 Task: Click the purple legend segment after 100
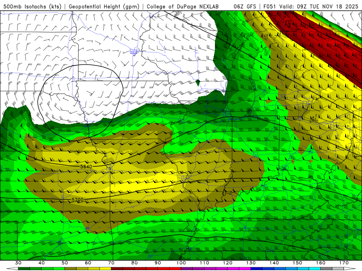[x=187, y=269]
